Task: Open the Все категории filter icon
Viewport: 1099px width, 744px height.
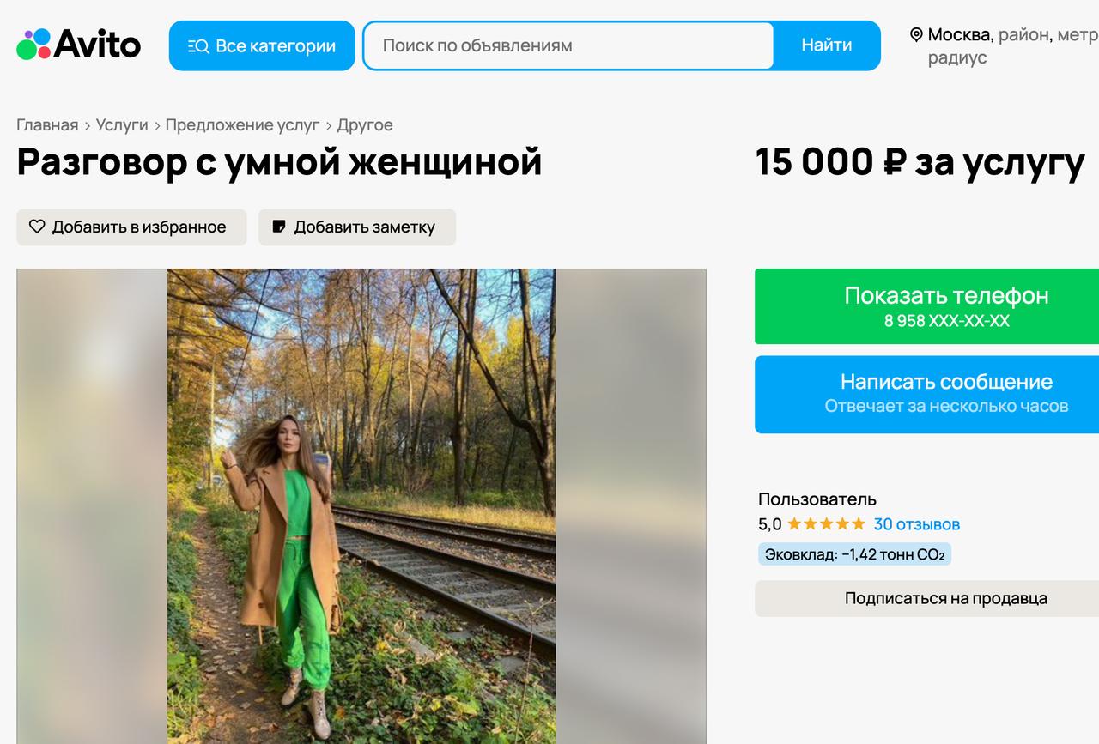Action: pos(198,45)
